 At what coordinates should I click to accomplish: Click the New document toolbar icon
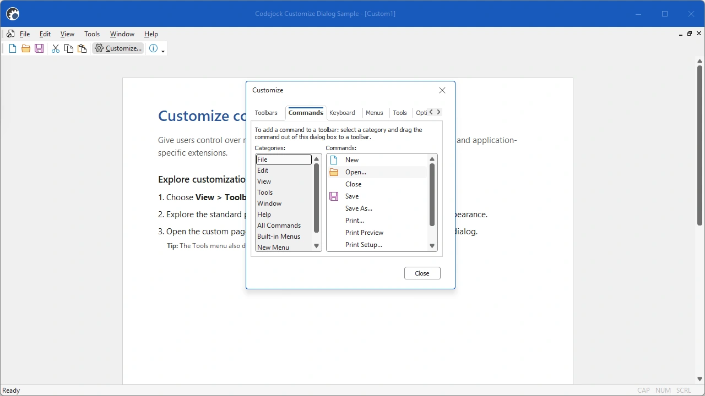coord(12,48)
